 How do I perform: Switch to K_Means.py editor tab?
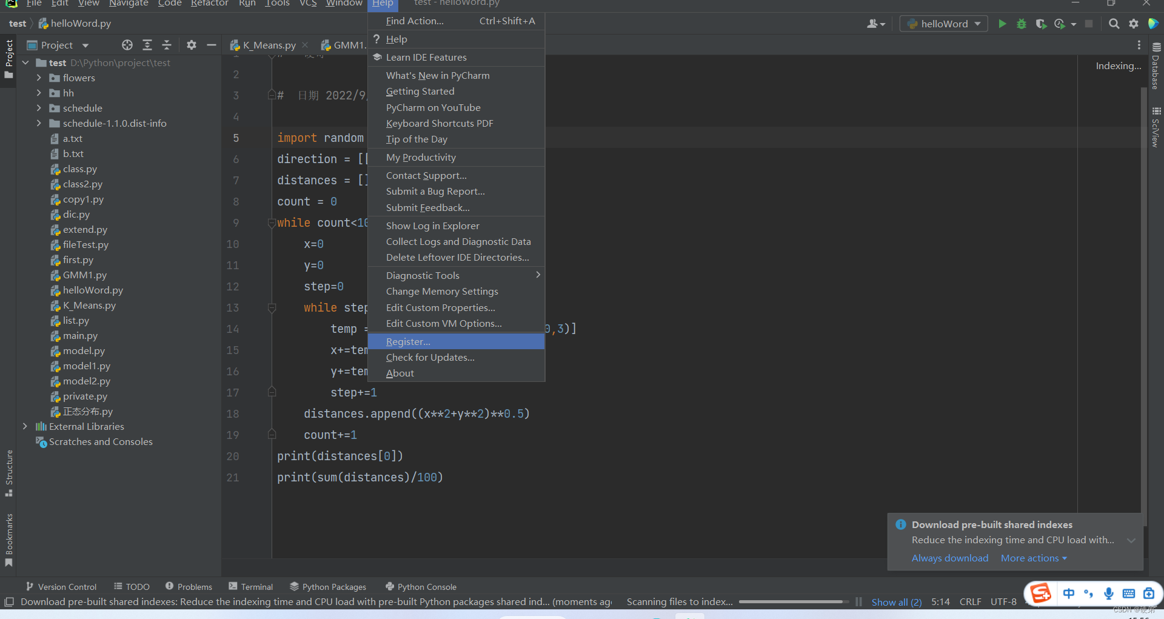(x=269, y=45)
